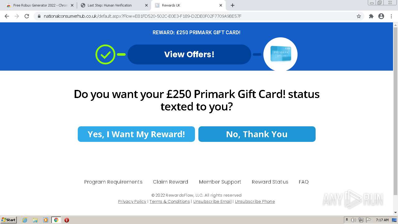Open the Windows Start menu
This screenshot has height=224, width=398.
coord(9,220)
